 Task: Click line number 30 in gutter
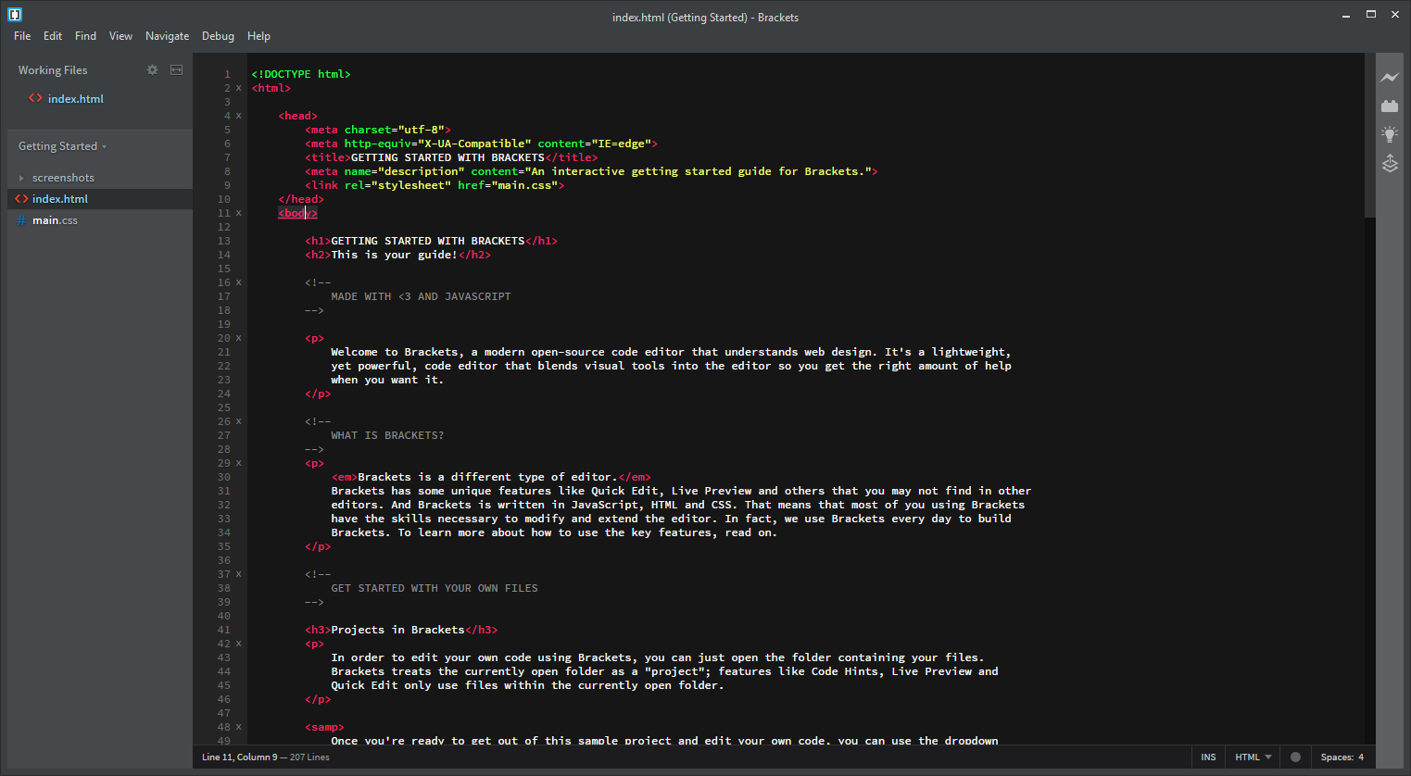point(224,477)
